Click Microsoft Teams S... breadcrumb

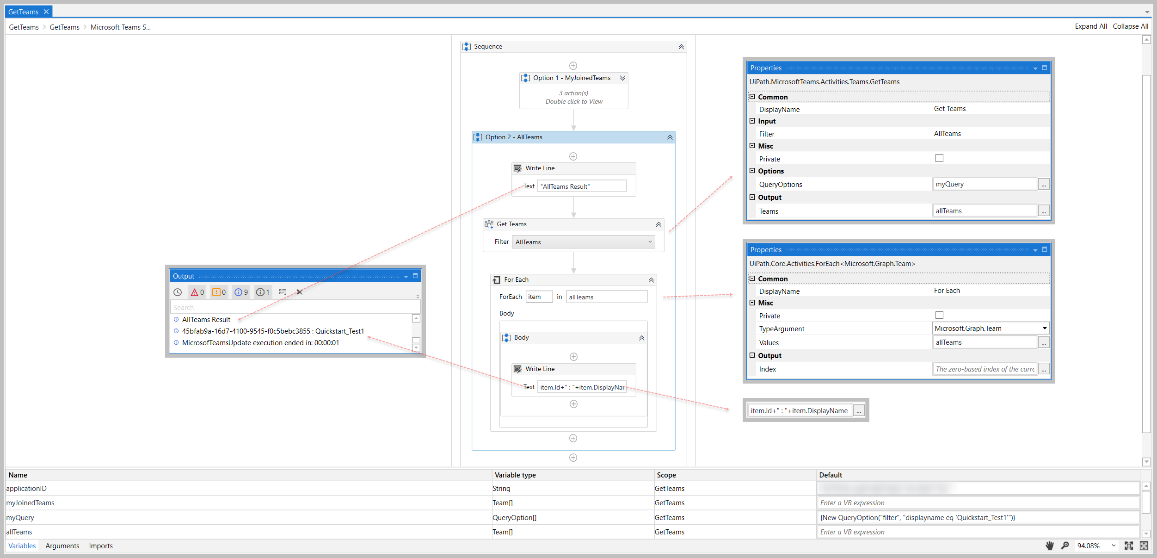(121, 27)
